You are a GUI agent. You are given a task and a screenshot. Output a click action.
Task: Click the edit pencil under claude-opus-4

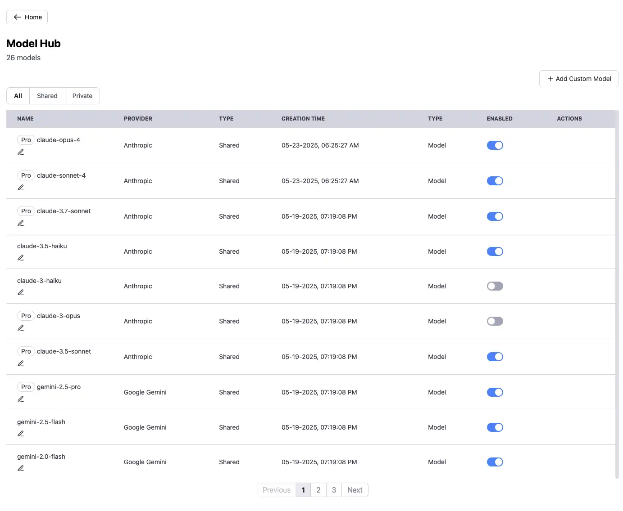click(21, 152)
